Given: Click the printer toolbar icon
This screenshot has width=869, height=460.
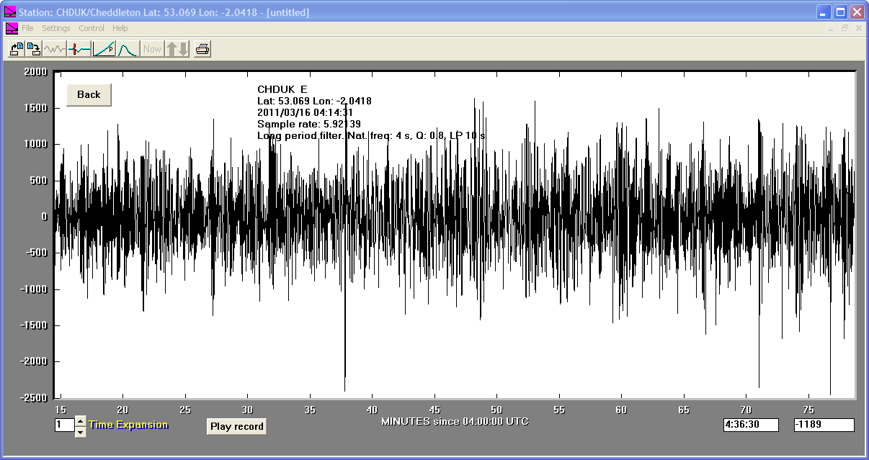Looking at the screenshot, I should point(202,49).
